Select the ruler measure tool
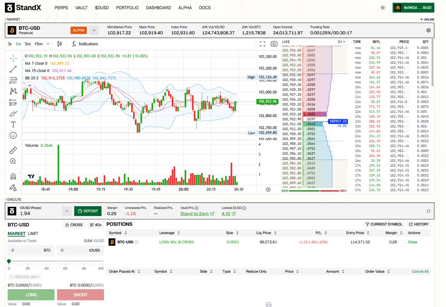The width and height of the screenshot is (446, 307). tap(13, 150)
